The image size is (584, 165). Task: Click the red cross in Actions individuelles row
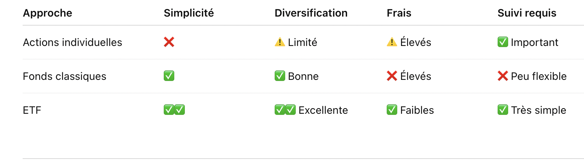pyautogui.click(x=169, y=42)
